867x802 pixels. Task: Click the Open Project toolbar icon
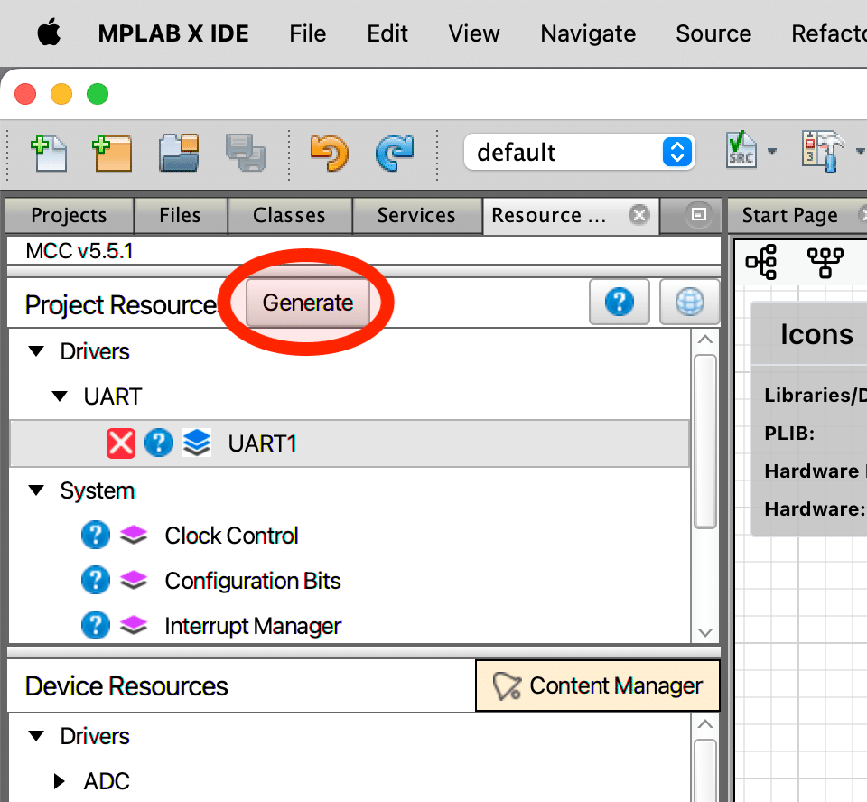click(x=179, y=152)
